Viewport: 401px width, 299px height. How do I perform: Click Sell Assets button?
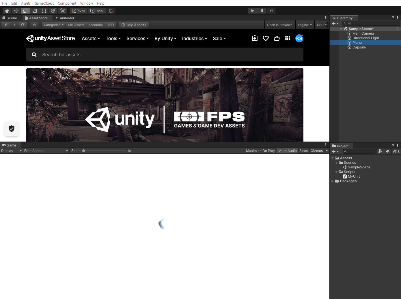[x=76, y=25]
